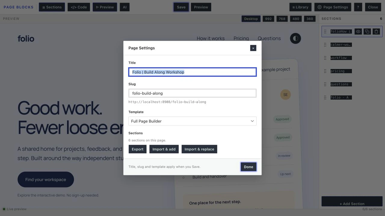Screen dimensions: 385x216
Task: Click the Find your workspace button
Action: click(46, 179)
